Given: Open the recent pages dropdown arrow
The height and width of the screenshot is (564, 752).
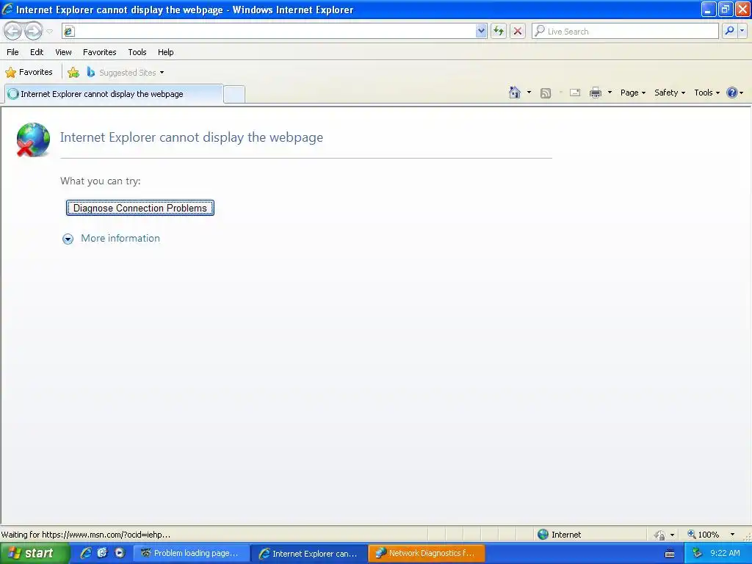Looking at the screenshot, I should point(49,32).
